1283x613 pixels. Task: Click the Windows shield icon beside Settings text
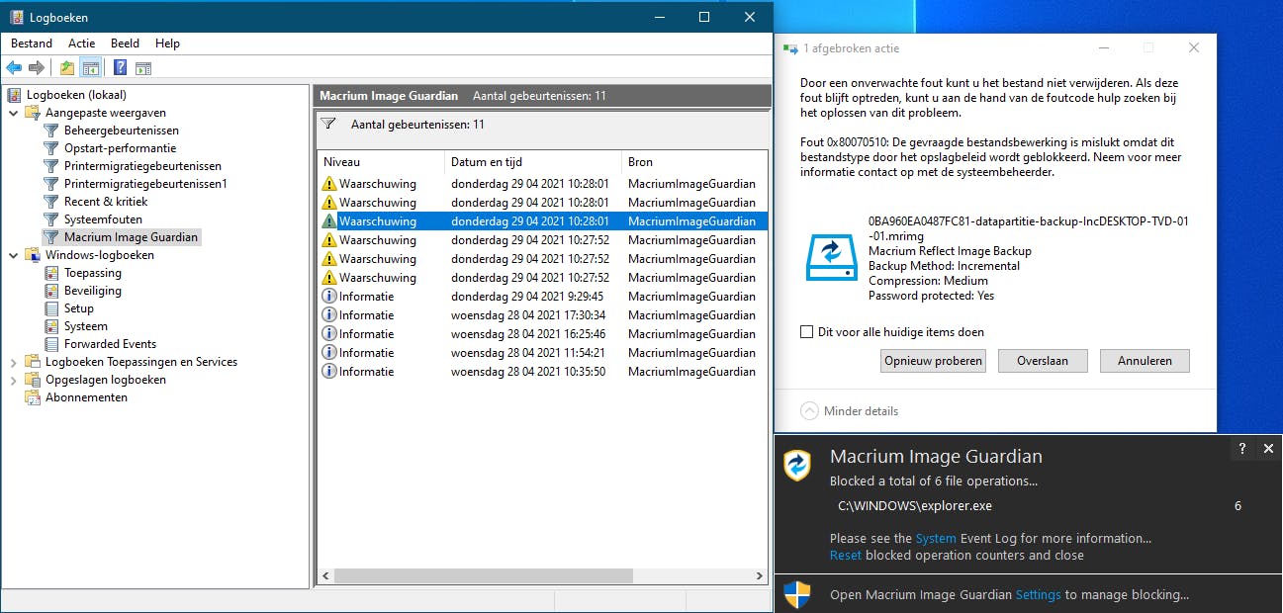coord(797,594)
